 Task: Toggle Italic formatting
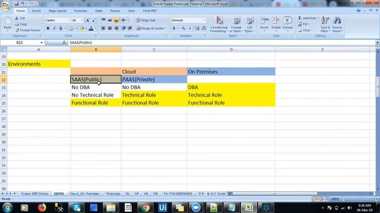[x=54, y=28]
